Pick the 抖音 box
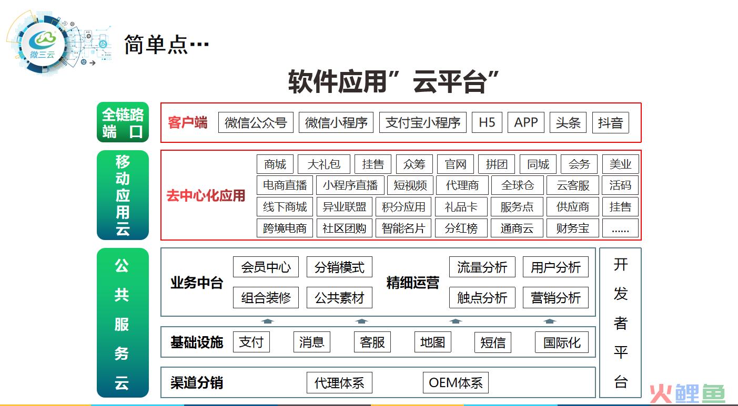Viewport: 738px width, 406px height. tap(611, 122)
